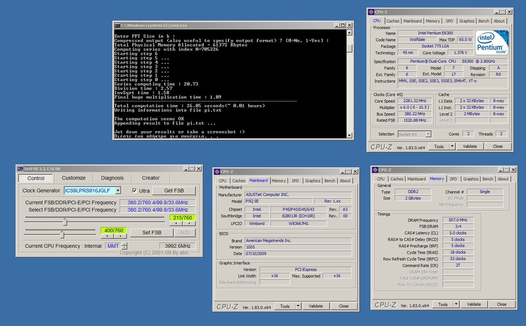The height and width of the screenshot is (326, 526).
Task: Click MMT spinner down arrow in SetFSB
Action: pos(124,248)
